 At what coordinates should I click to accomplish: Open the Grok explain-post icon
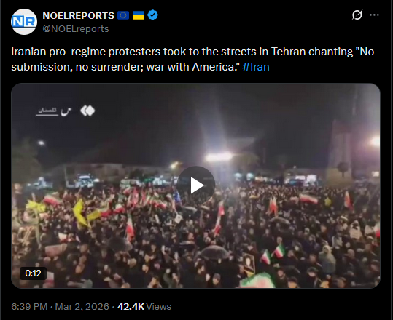[x=357, y=15]
